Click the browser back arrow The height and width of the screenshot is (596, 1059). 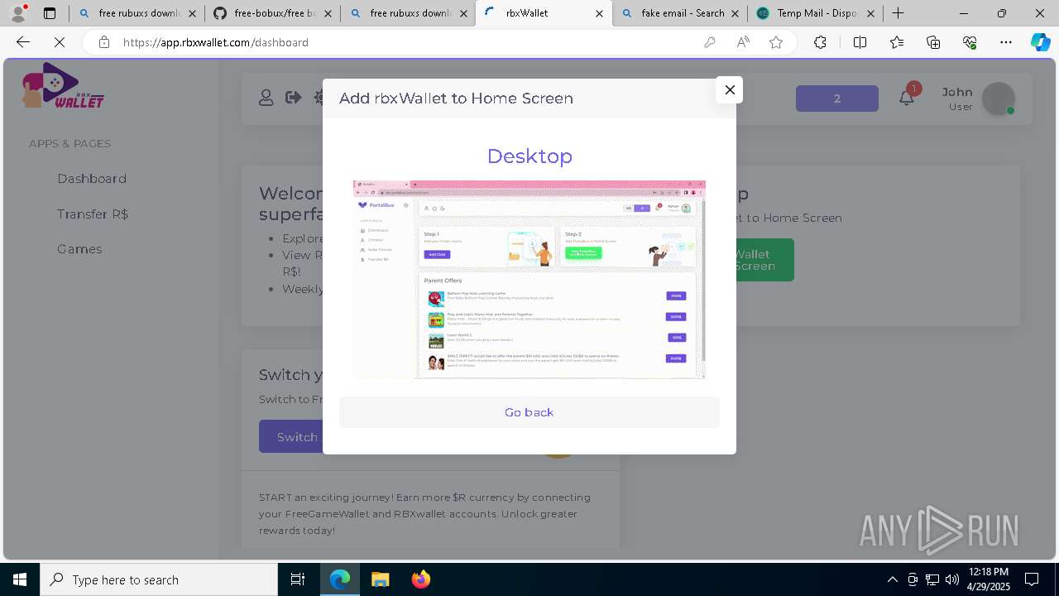23,42
